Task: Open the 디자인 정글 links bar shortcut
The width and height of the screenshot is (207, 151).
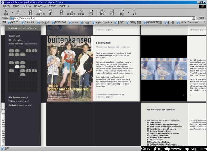Action: 134,22
